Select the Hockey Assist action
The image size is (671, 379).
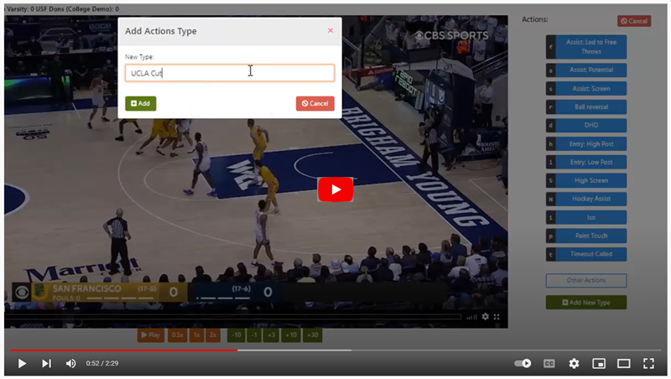click(x=591, y=200)
